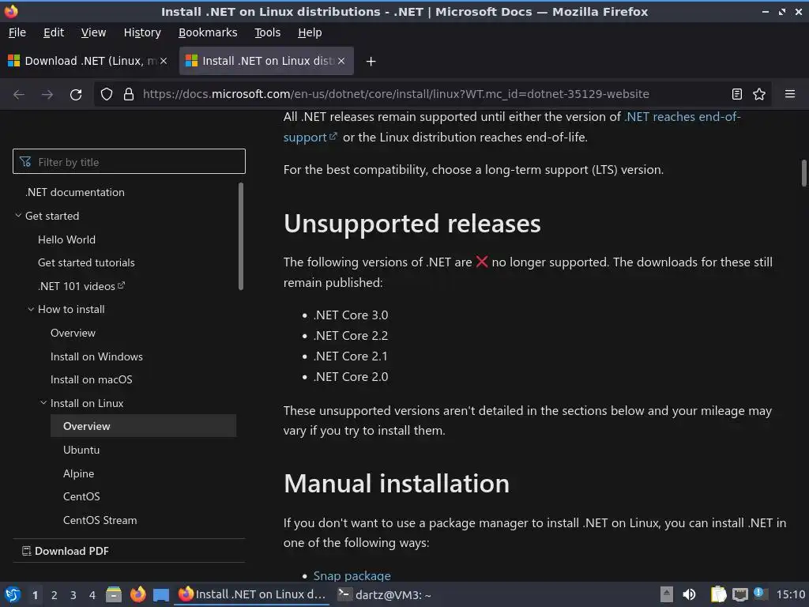The width and height of the screenshot is (809, 607).
Task: View site security padlock info
Action: click(129, 95)
